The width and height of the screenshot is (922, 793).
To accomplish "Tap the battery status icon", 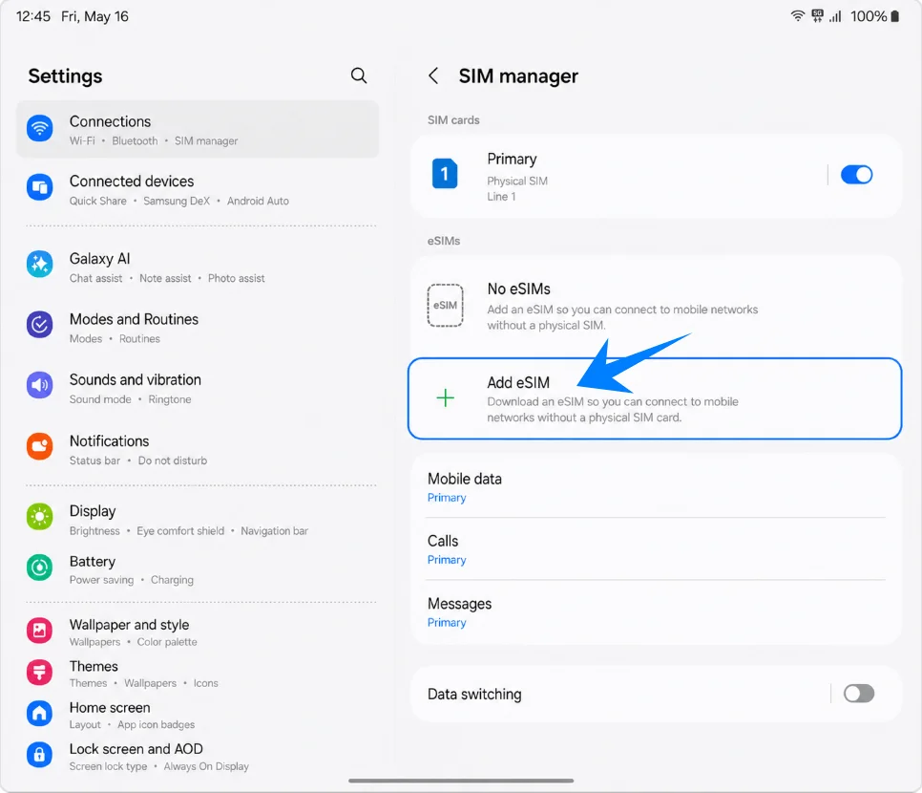I will (x=895, y=16).
